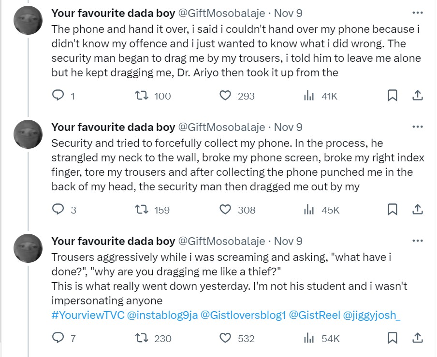Viewport: 437px width, 357px height.
Task: Bookmark the first tweet about the phone
Action: click(393, 96)
